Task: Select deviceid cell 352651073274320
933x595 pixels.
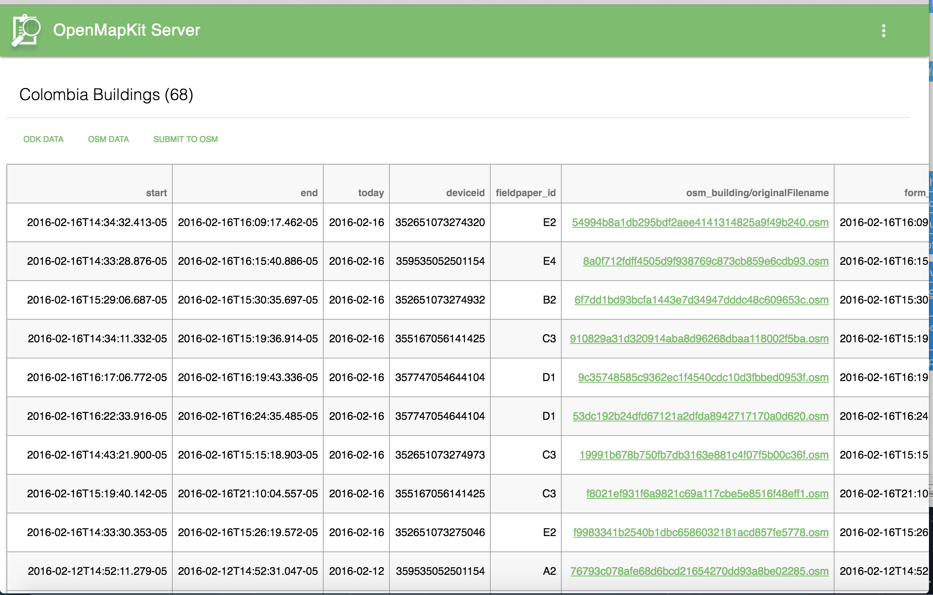Action: pos(440,222)
